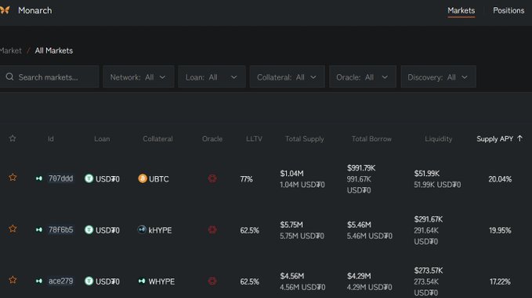Click LLTV 62.5% in WHYPE row

pos(249,282)
